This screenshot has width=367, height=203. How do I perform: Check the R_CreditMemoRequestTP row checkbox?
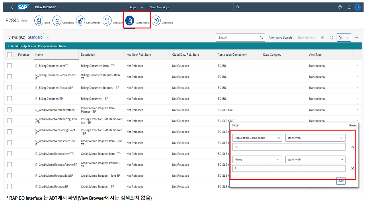coord(9,187)
